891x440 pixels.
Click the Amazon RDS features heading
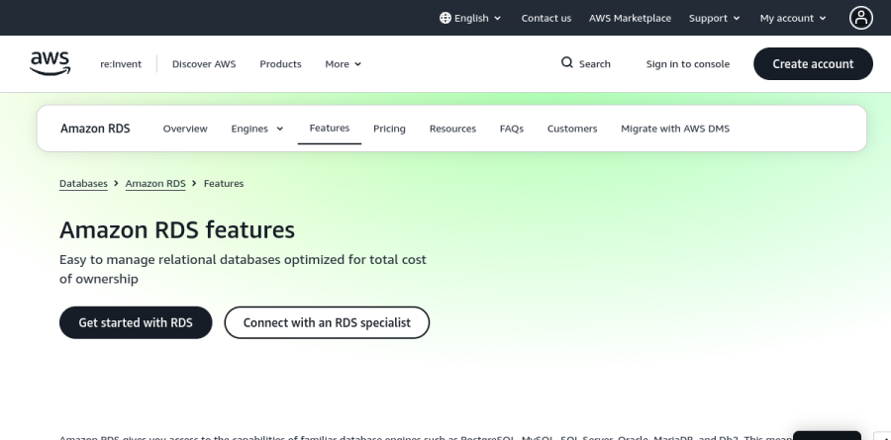(177, 230)
